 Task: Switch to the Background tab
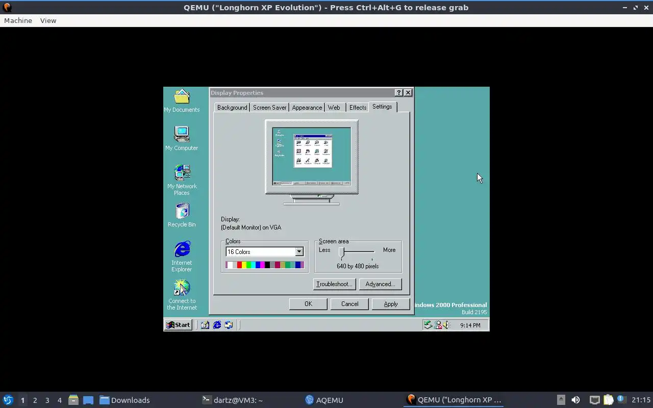(x=232, y=108)
